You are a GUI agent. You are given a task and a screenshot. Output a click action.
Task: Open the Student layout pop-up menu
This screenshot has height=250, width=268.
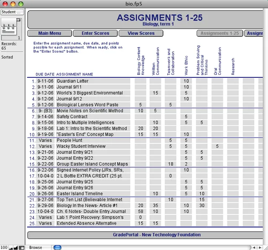12,12
